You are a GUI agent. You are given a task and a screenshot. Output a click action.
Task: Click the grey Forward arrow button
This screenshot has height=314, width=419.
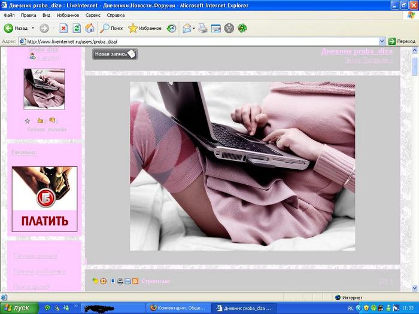44,28
